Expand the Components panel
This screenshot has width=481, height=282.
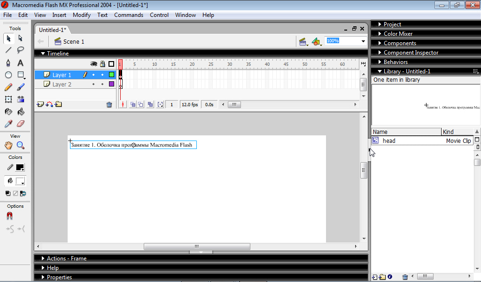(x=380, y=43)
